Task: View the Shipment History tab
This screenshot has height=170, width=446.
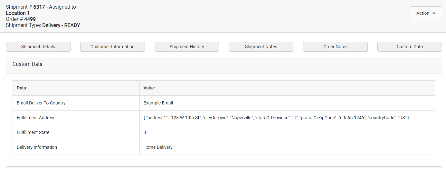Action: pyautogui.click(x=187, y=47)
